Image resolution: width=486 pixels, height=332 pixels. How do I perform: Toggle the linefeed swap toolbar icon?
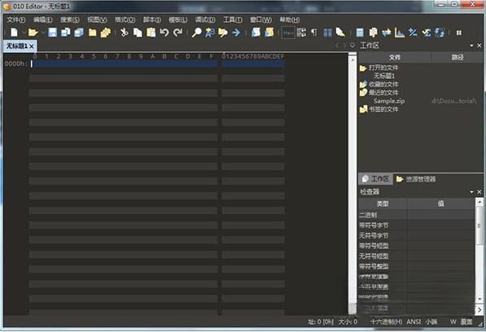tap(301, 33)
